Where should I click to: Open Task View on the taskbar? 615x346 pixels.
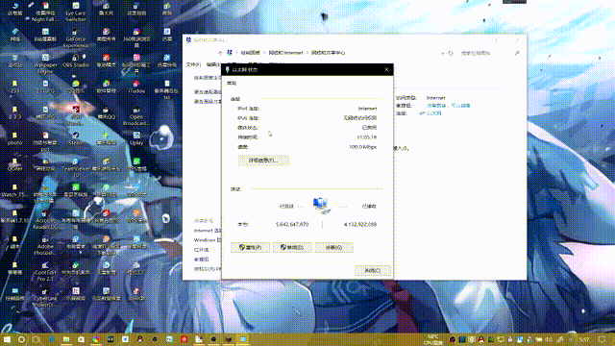coord(37,339)
